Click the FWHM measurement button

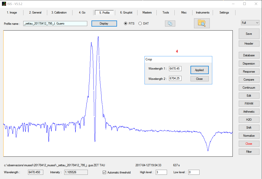(249, 104)
